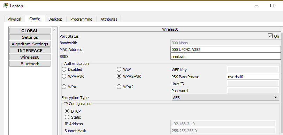The image size is (283, 135).
Task: Switch to the Physical tab
Action: 14,19
